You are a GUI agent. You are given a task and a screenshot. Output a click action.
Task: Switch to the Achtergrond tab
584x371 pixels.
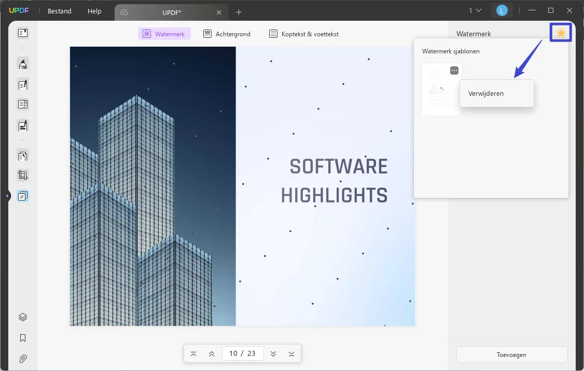(227, 34)
